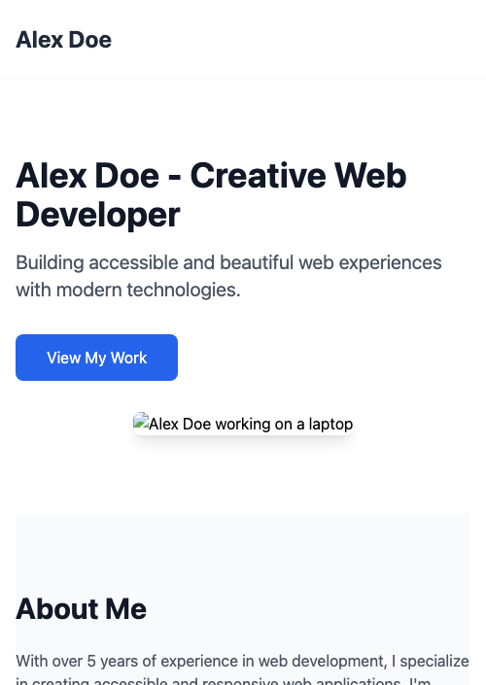Click the Alex Doe logo in header
This screenshot has width=486, height=685.
[x=64, y=40]
